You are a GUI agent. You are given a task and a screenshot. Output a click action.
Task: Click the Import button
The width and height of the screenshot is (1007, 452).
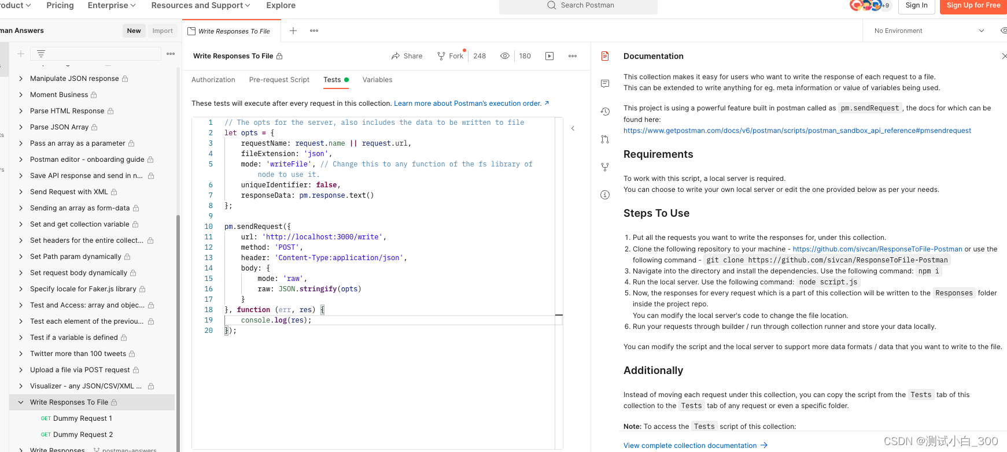click(x=163, y=31)
